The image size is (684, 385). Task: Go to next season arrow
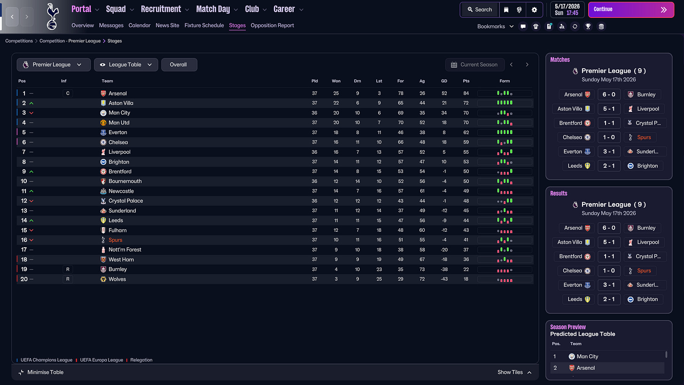click(x=527, y=65)
